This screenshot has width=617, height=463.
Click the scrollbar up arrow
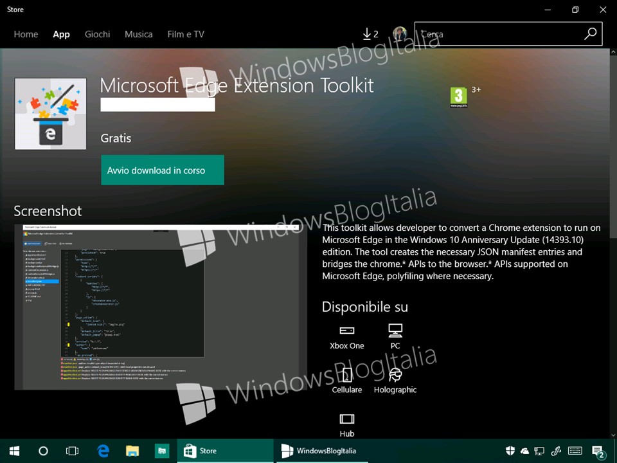(613, 52)
